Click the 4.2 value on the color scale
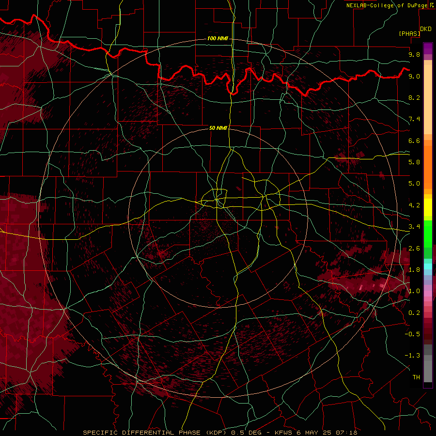 [x=414, y=205]
